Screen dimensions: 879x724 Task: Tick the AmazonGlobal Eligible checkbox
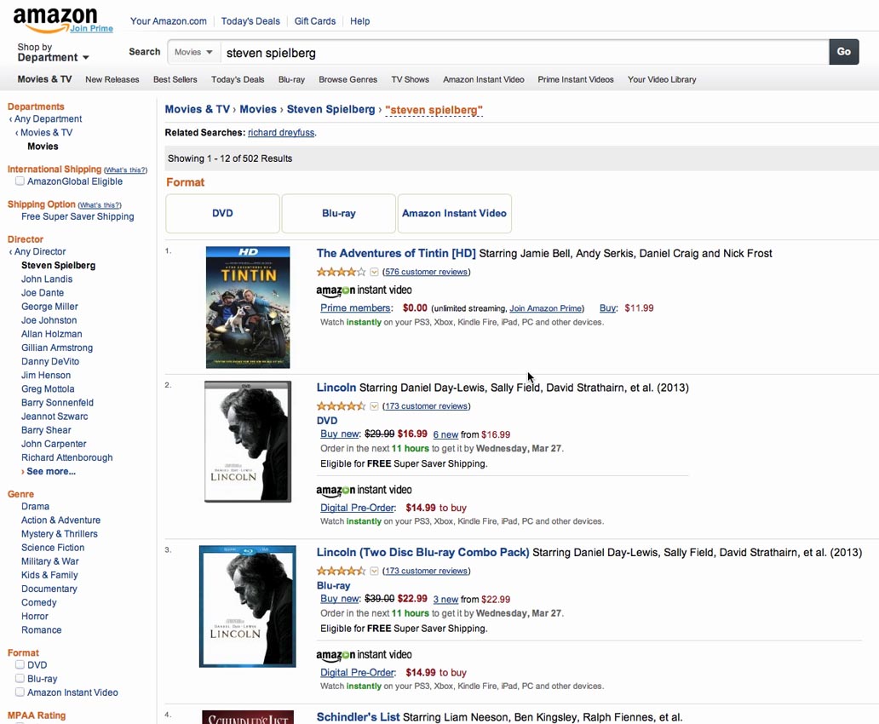point(20,181)
